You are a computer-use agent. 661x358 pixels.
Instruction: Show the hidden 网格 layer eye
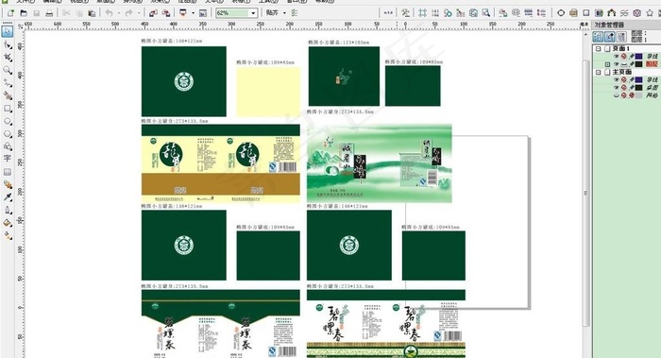pos(617,95)
